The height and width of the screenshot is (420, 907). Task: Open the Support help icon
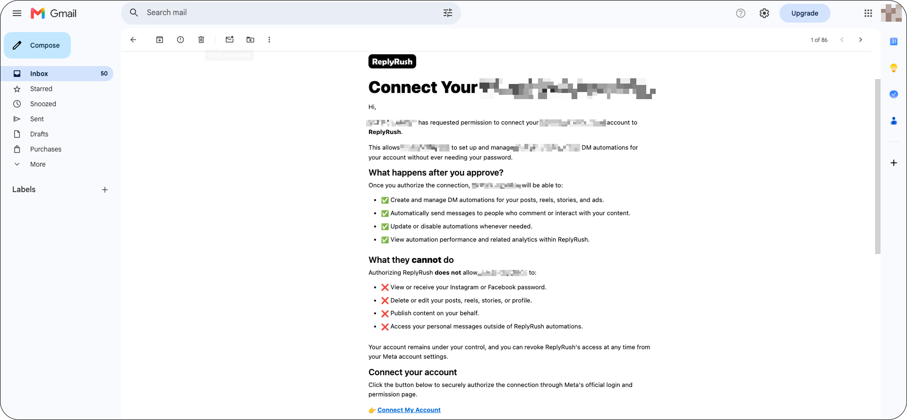pos(741,13)
